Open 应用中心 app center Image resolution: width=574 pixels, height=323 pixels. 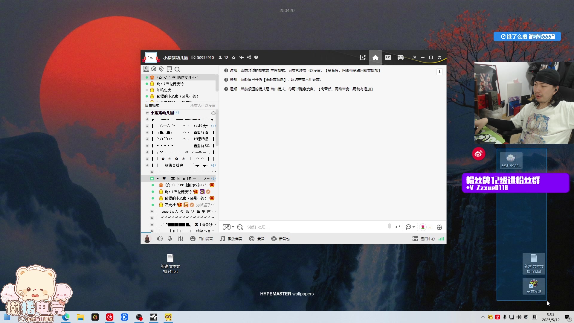(424, 239)
